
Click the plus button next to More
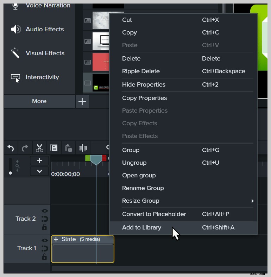click(x=82, y=102)
